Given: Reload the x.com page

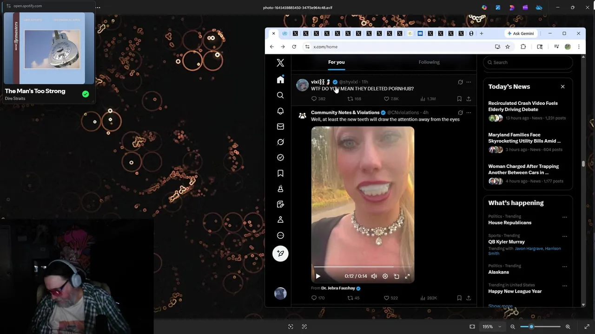Looking at the screenshot, I should pyautogui.click(x=294, y=47).
